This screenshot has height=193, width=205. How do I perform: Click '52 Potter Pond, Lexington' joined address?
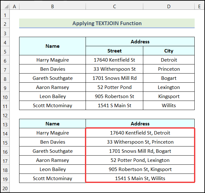pyautogui.click(x=140, y=160)
